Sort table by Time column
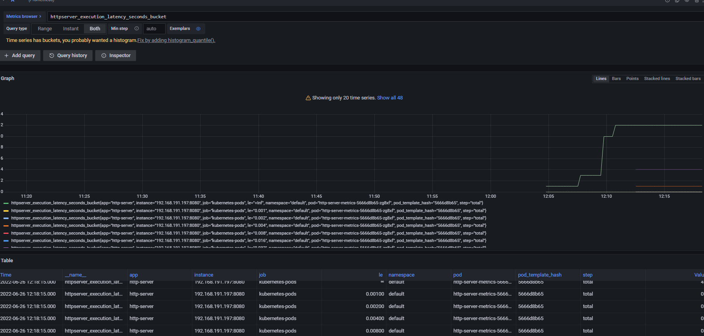This screenshot has height=336, width=704. 6,275
